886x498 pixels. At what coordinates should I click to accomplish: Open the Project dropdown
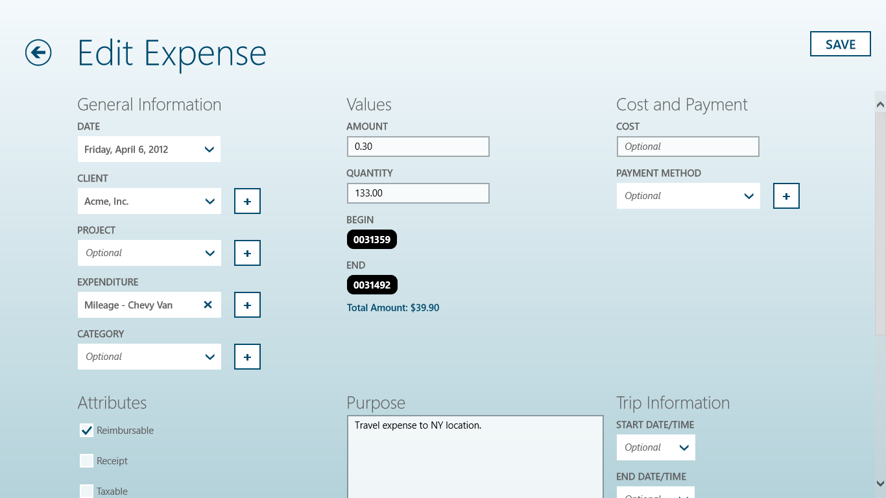point(149,253)
